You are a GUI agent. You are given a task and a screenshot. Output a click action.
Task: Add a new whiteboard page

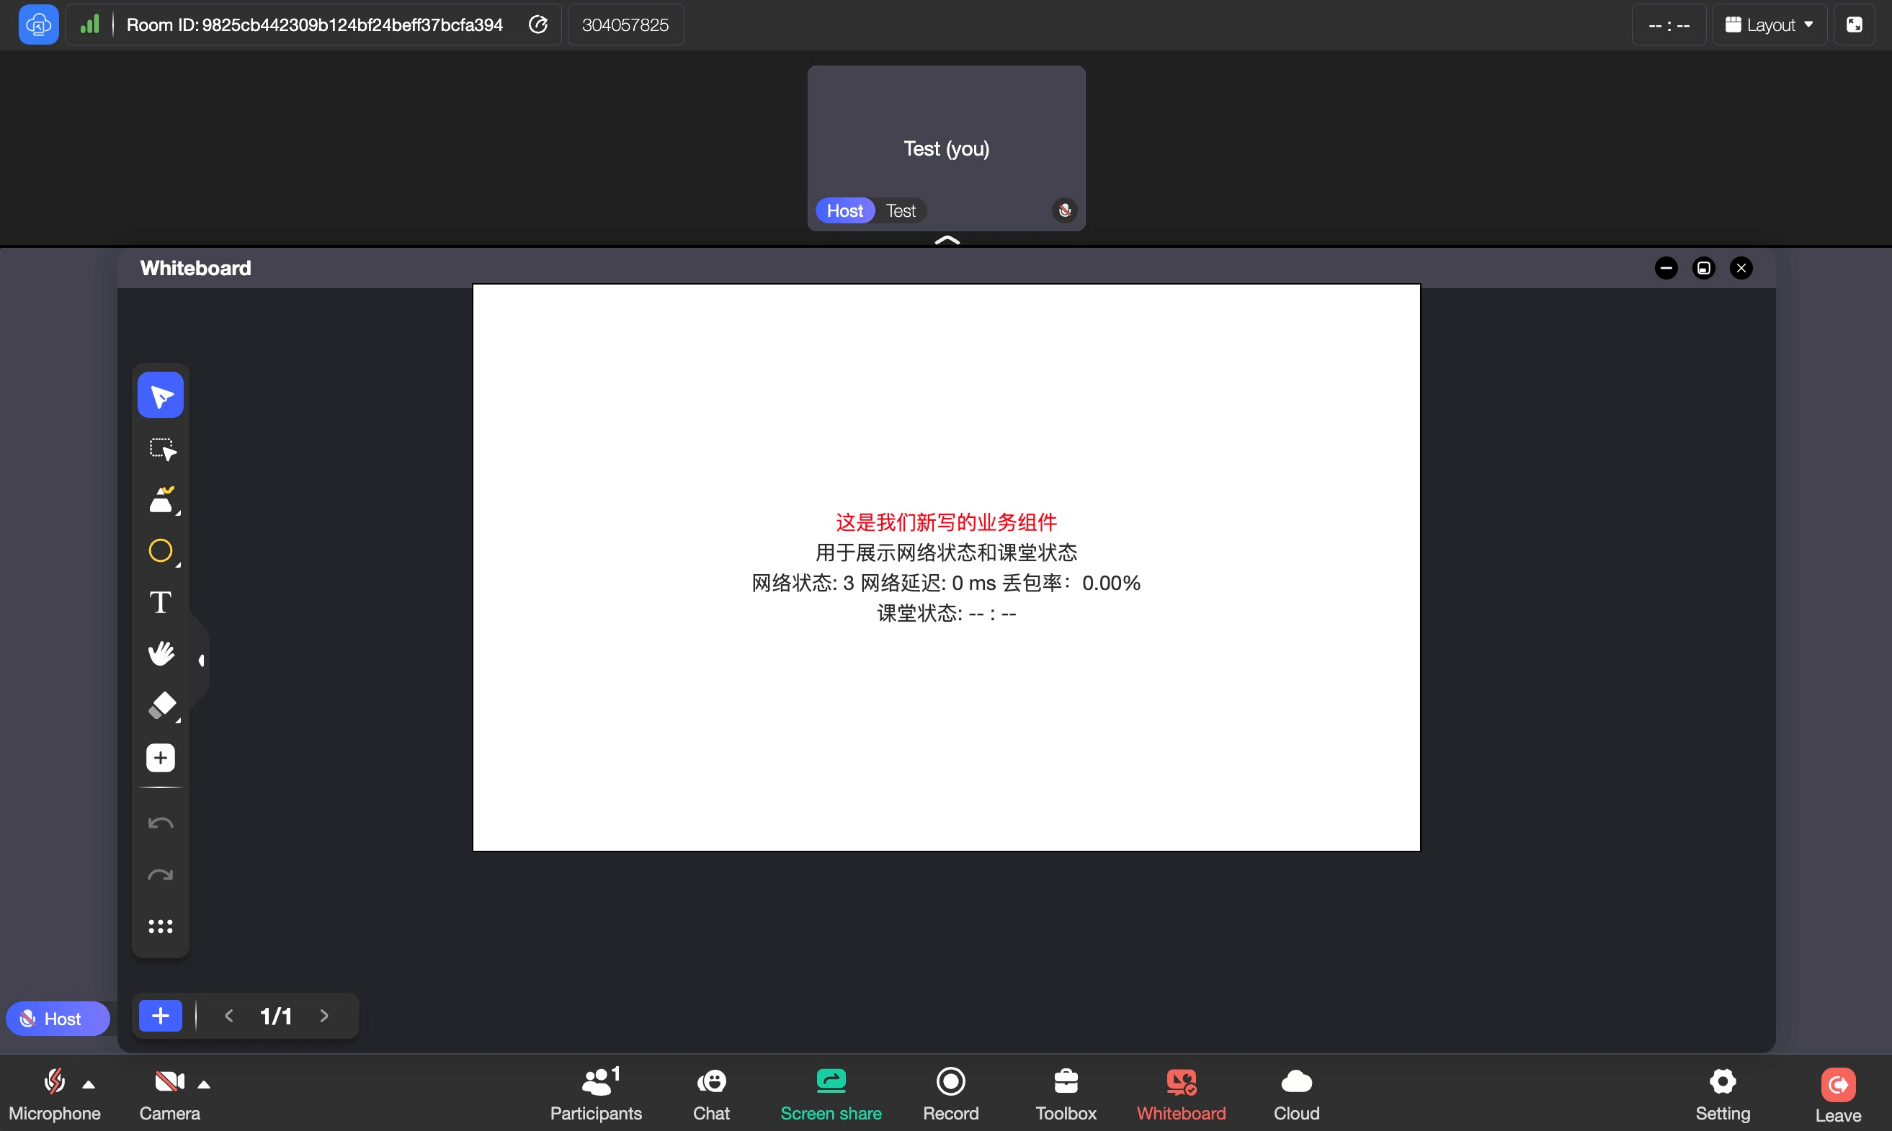pyautogui.click(x=160, y=1016)
